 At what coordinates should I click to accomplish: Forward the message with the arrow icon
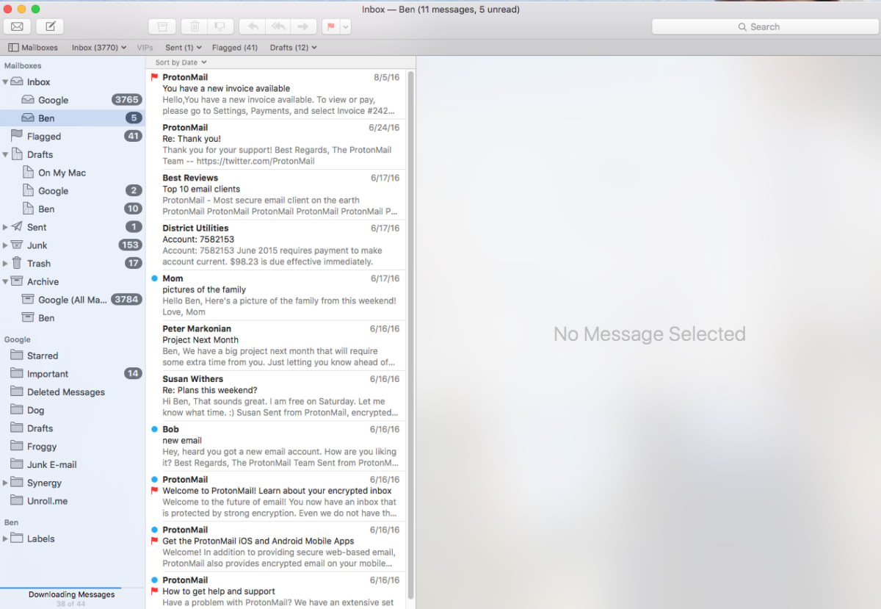[304, 26]
